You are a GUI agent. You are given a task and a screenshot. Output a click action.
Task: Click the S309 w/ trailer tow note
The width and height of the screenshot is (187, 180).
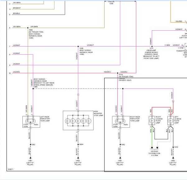click(36, 34)
